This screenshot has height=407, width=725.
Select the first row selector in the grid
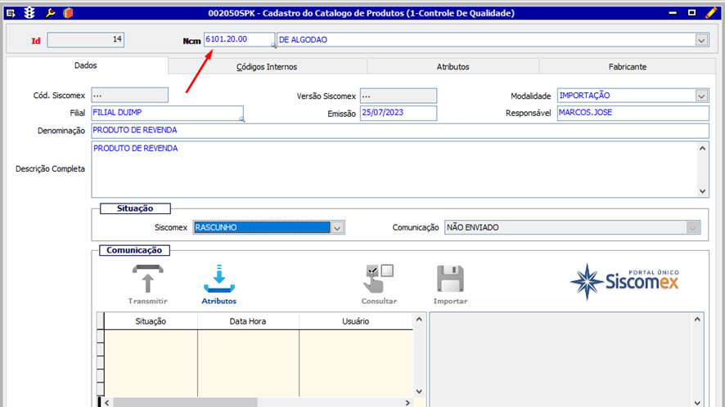(101, 337)
